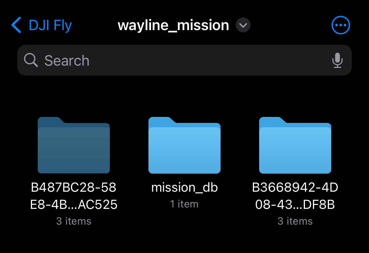The image size is (369, 253).
Task: Tap the empty area below the folders
Action: point(184,241)
